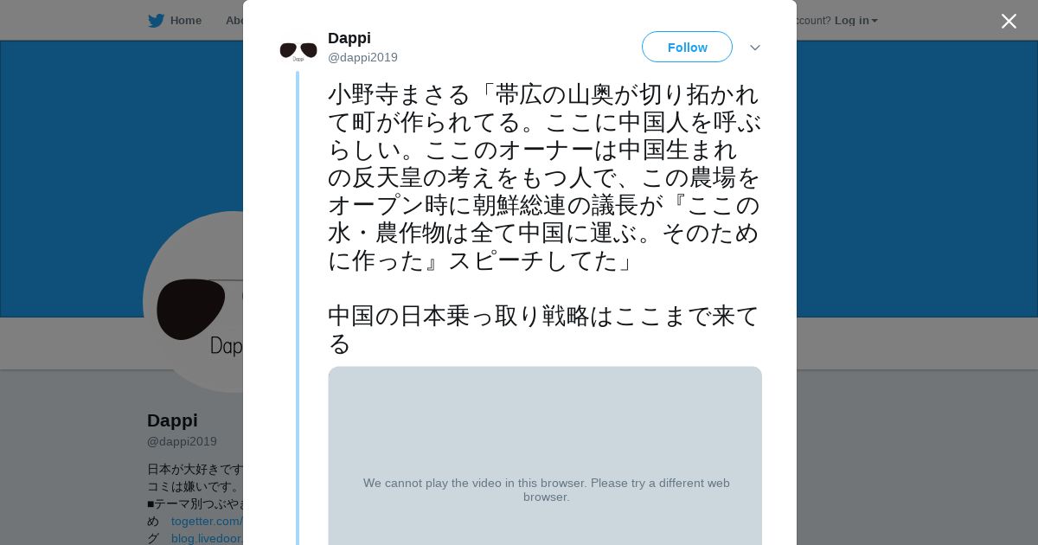
Task: Click the Dappi display name in the tweet
Action: (349, 38)
